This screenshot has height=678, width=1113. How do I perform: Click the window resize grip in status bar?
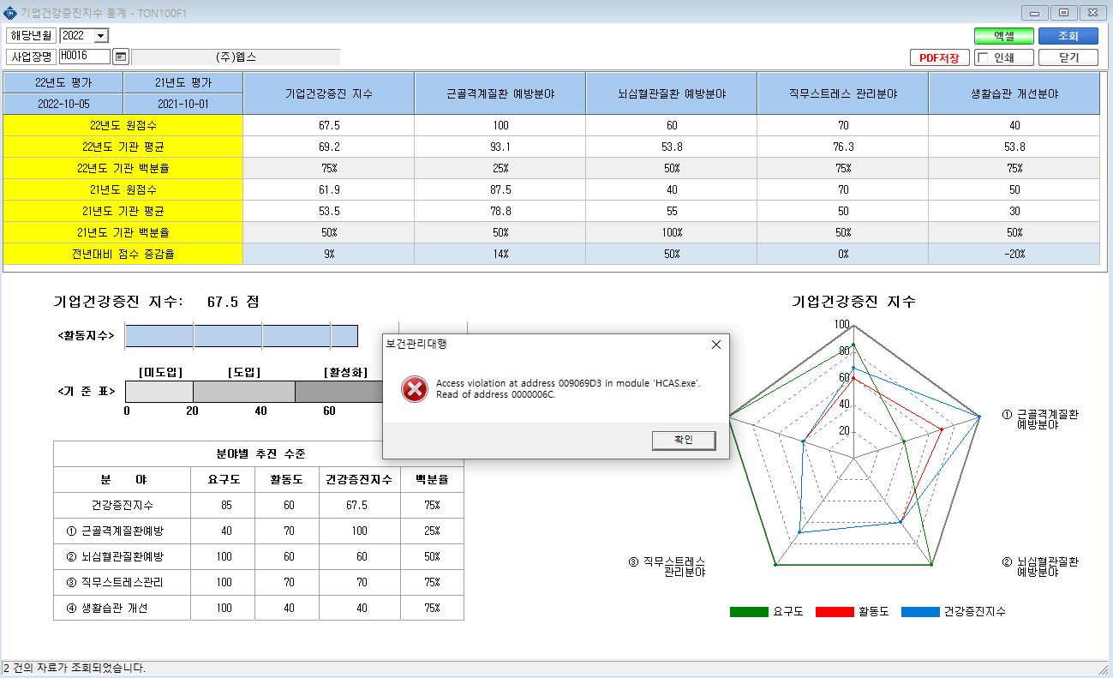[1104, 669]
